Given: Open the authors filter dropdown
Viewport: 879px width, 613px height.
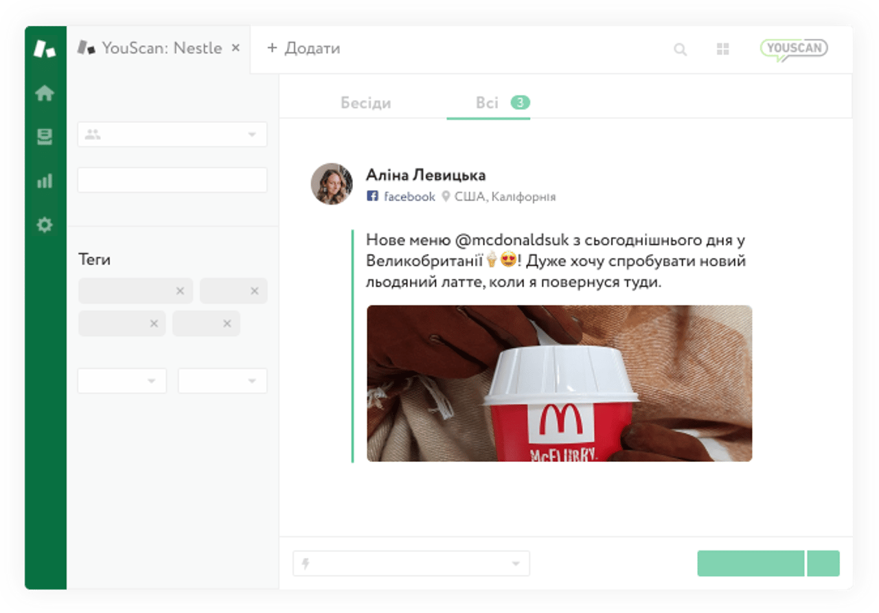Looking at the screenshot, I should click(x=172, y=135).
